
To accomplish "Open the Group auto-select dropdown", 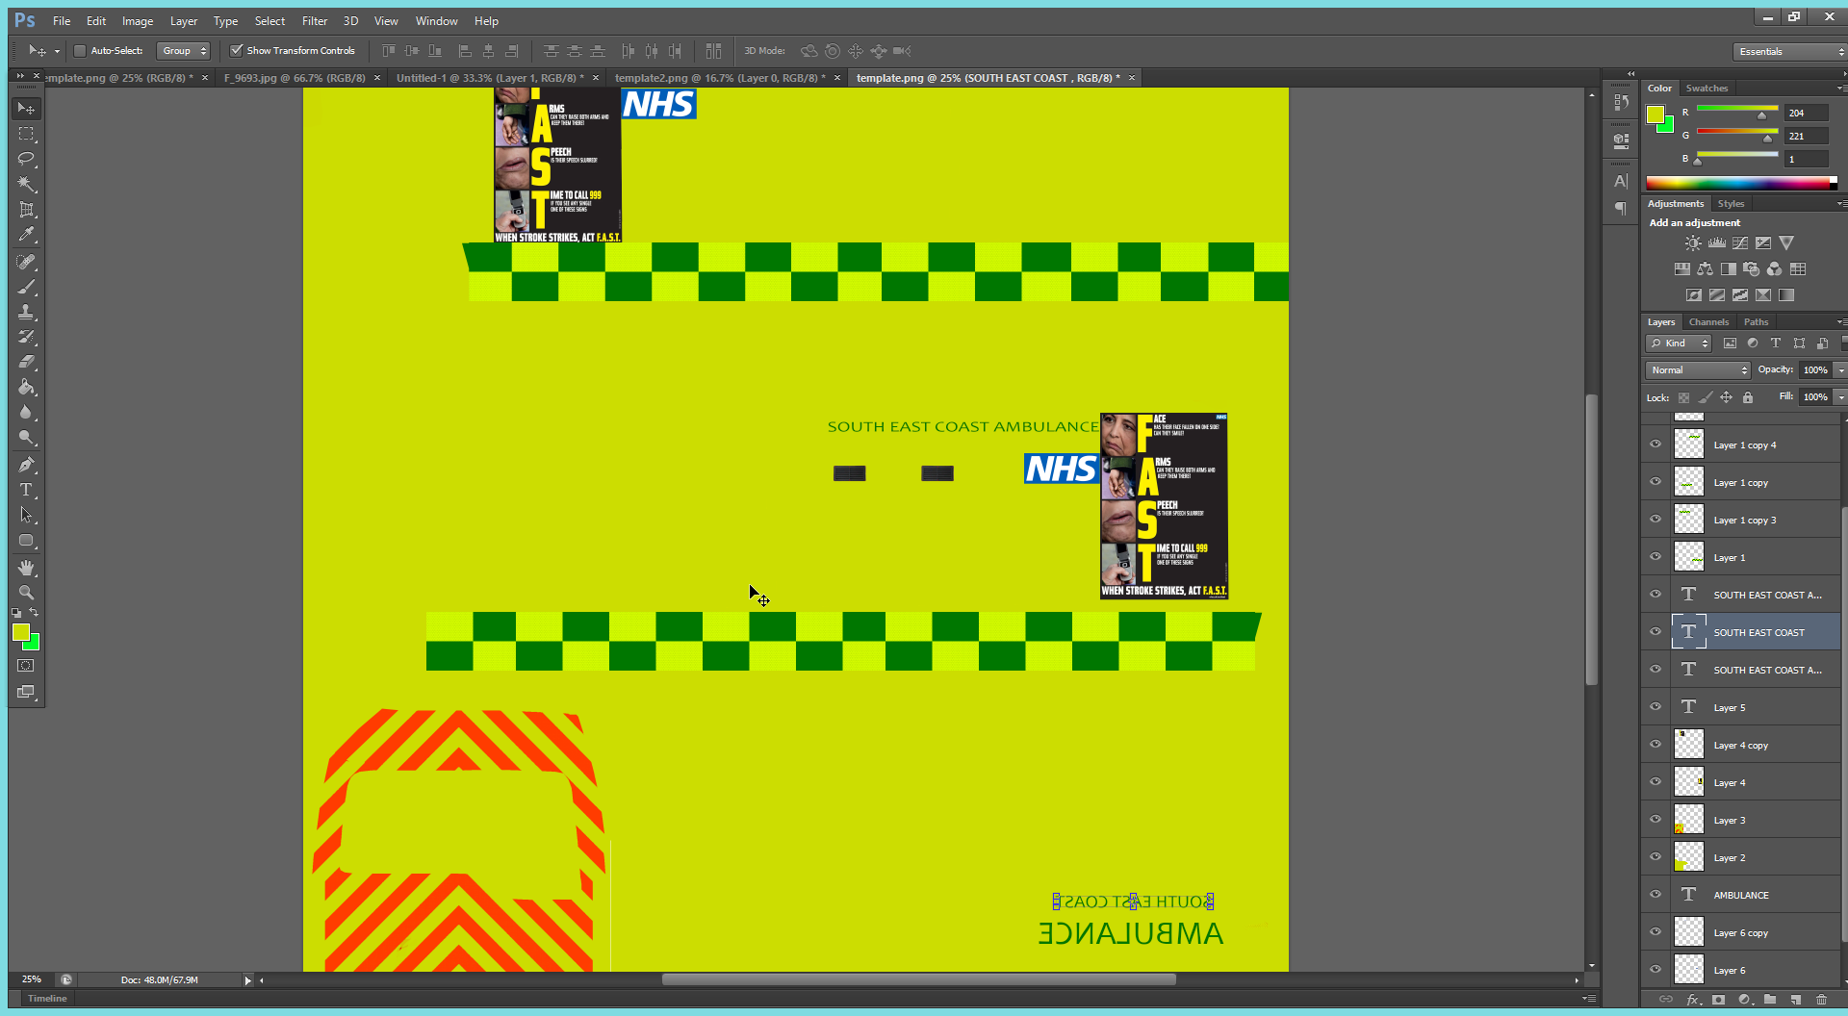I will coord(184,51).
